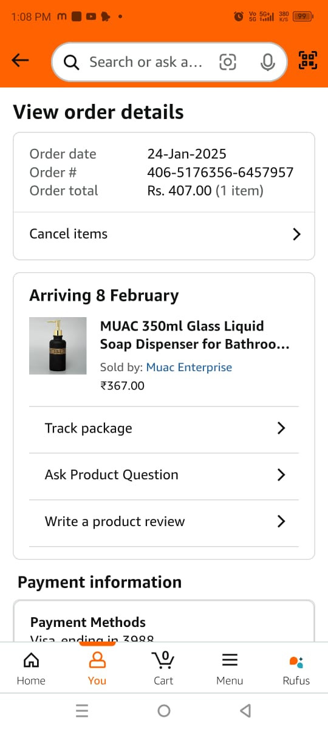This screenshot has width=328, height=729.
Task: Open Ask Product Question chevron
Action: 281,474
